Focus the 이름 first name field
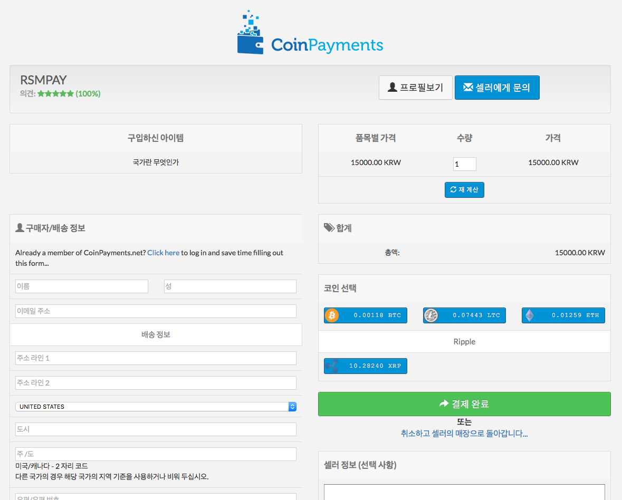The width and height of the screenshot is (622, 500). [x=82, y=286]
